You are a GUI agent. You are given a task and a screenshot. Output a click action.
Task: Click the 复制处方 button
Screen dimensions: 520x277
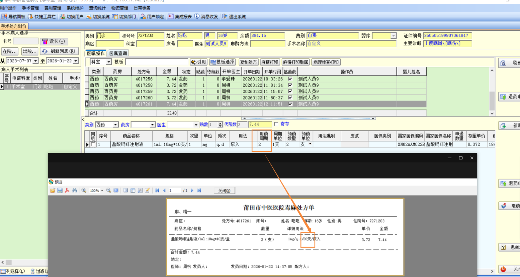(x=249, y=62)
